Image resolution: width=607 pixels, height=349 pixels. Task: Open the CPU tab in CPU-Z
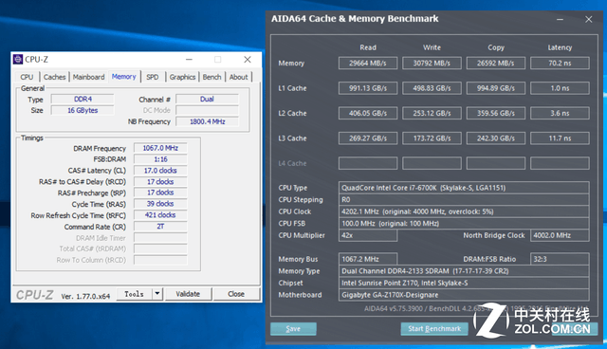click(x=27, y=77)
